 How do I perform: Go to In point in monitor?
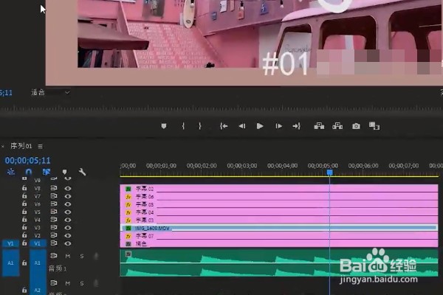pos(224,126)
